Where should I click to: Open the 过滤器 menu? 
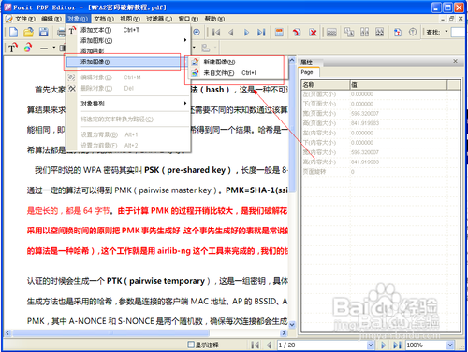coord(159,19)
